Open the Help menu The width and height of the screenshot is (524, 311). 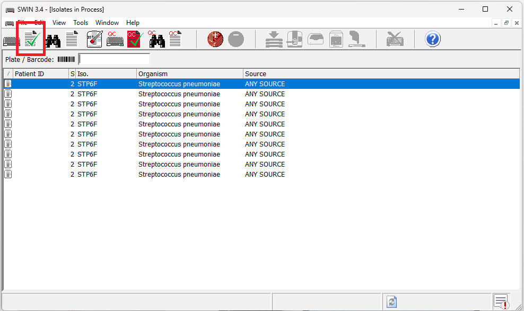(x=133, y=23)
